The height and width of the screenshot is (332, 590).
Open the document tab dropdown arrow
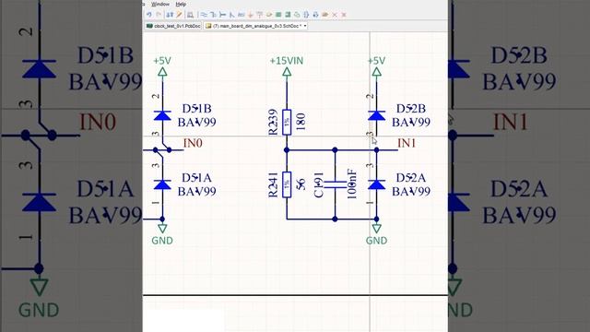(x=305, y=26)
